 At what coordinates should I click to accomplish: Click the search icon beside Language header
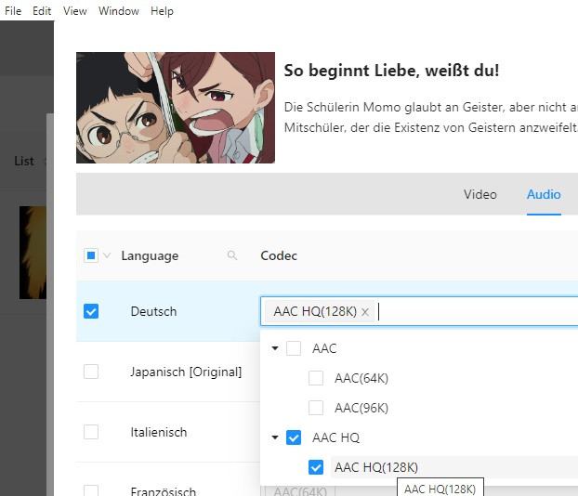[232, 256]
